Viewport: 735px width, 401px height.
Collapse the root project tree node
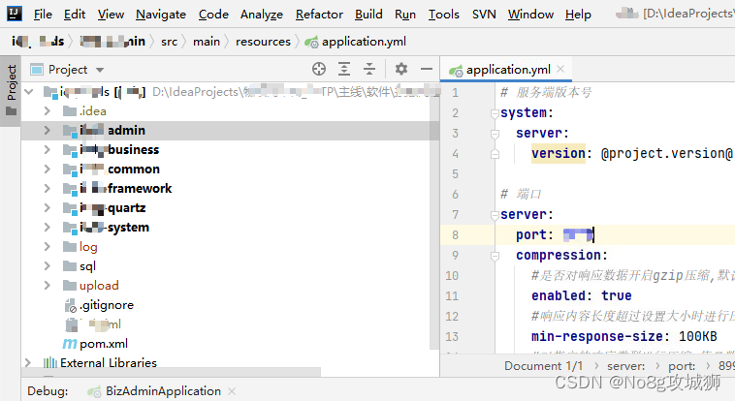[x=29, y=92]
